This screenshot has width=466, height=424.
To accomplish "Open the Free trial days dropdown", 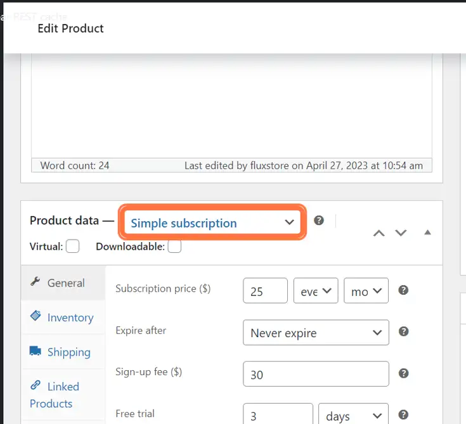I will (x=353, y=414).
